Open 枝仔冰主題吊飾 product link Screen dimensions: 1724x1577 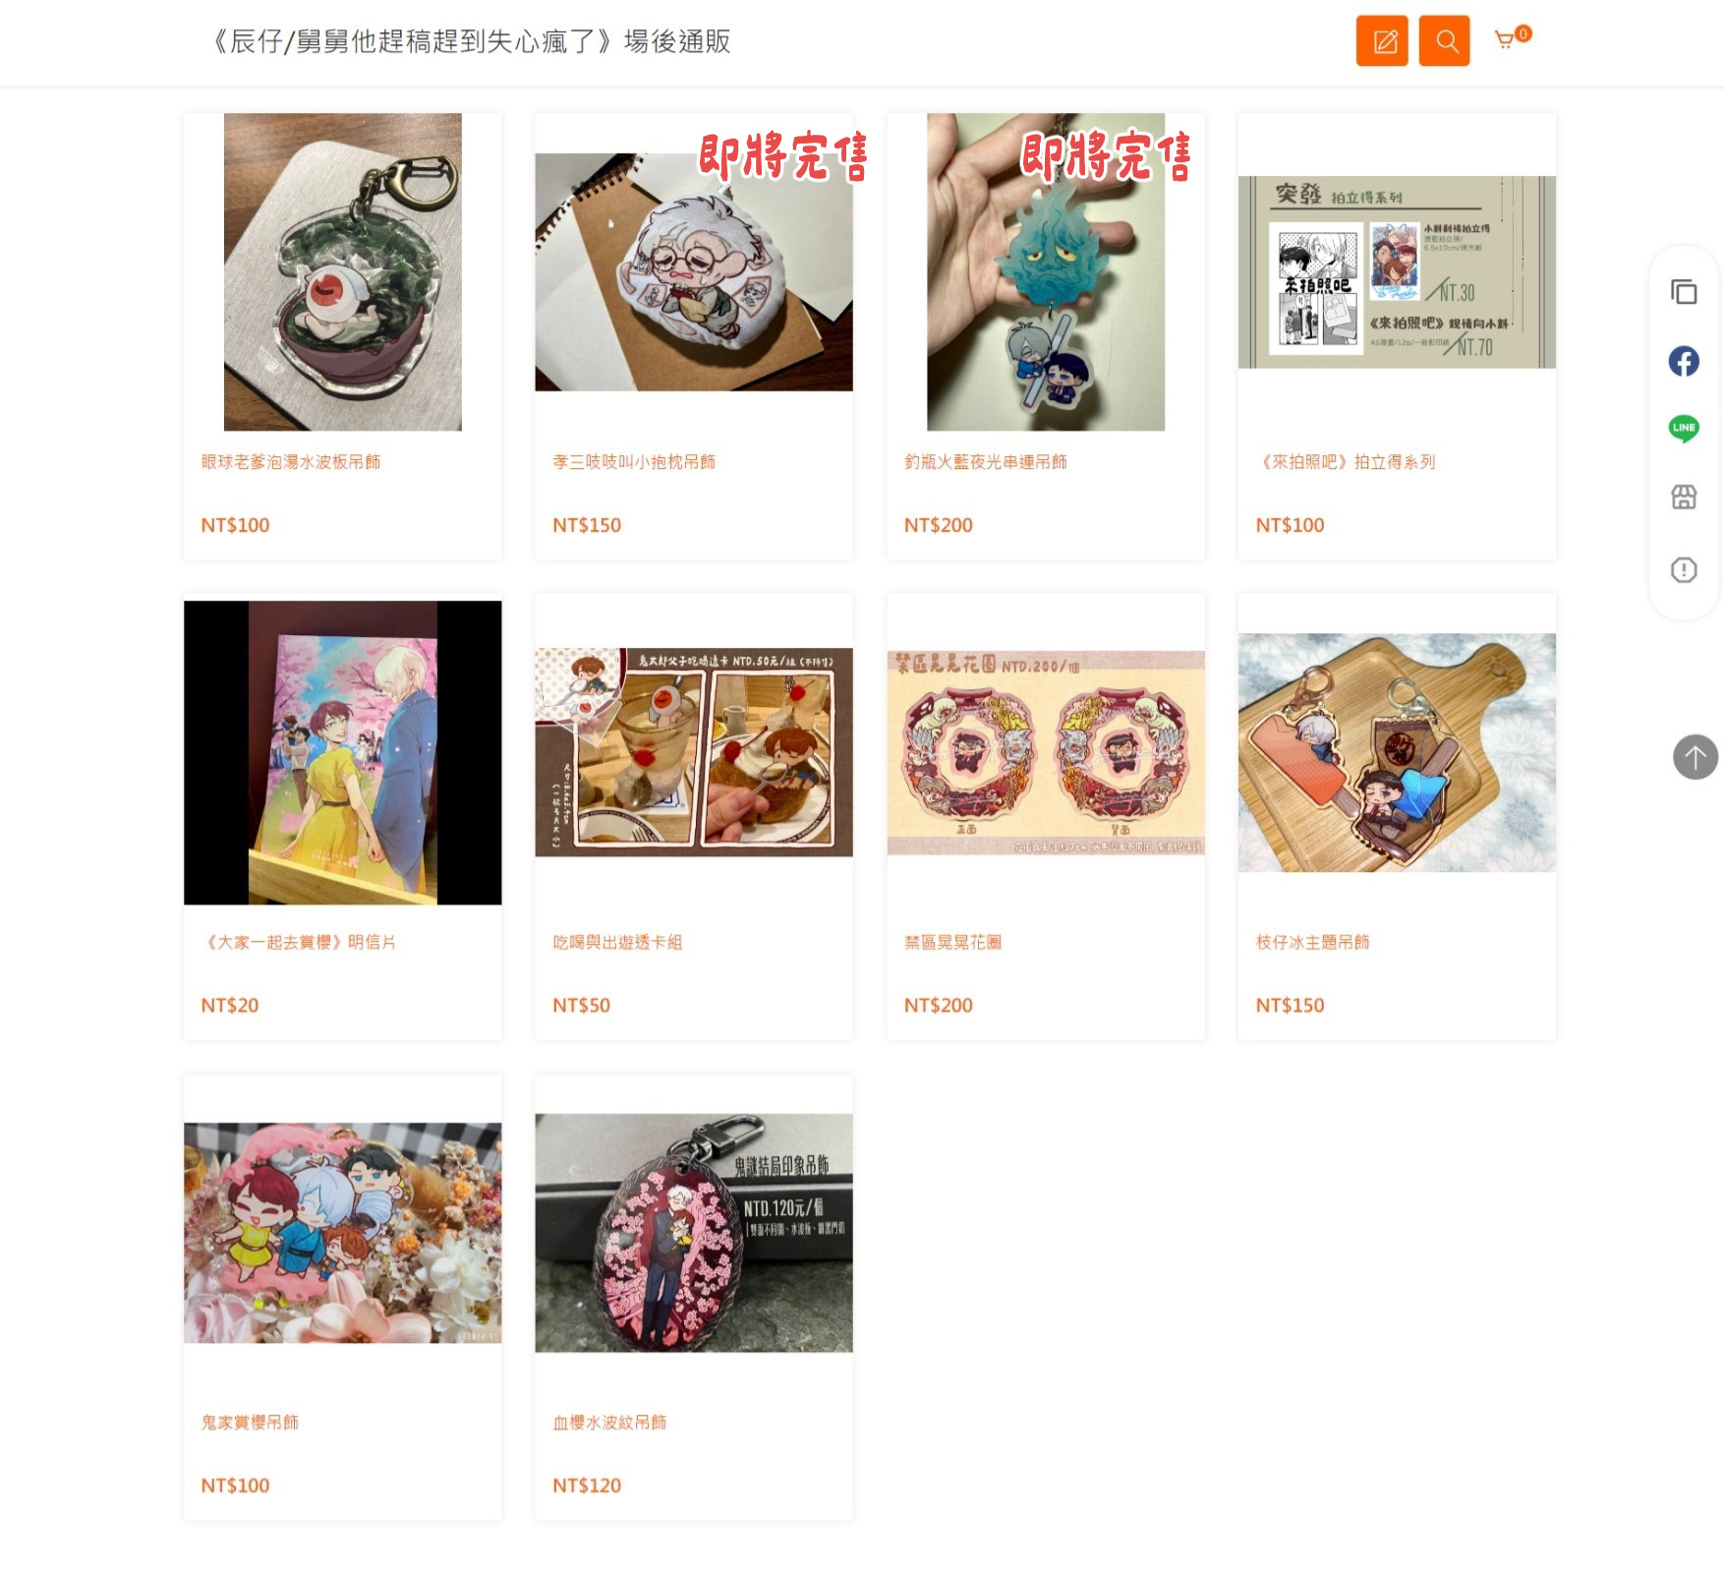click(1312, 942)
